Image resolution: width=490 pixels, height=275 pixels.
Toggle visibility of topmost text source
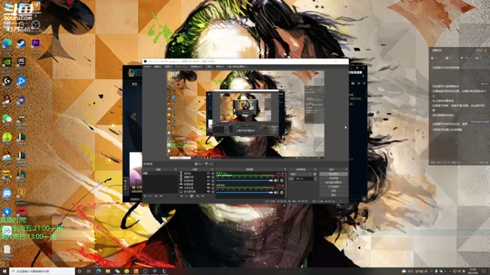[208, 174]
